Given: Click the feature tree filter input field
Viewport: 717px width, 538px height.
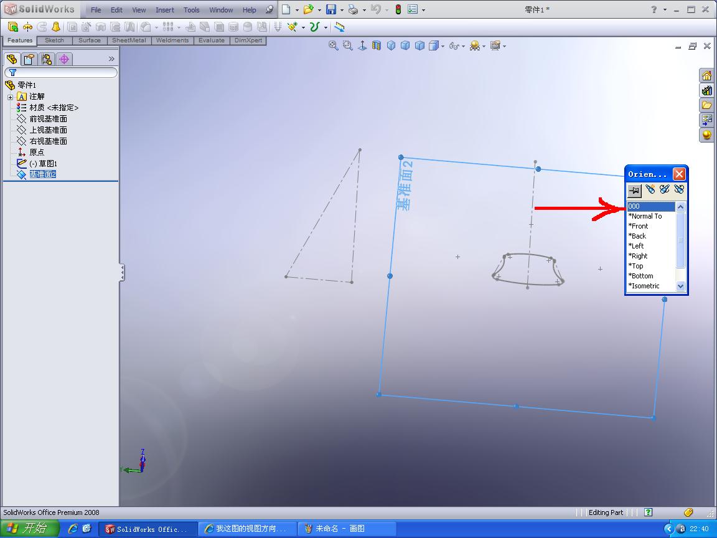Looking at the screenshot, I should (61, 72).
